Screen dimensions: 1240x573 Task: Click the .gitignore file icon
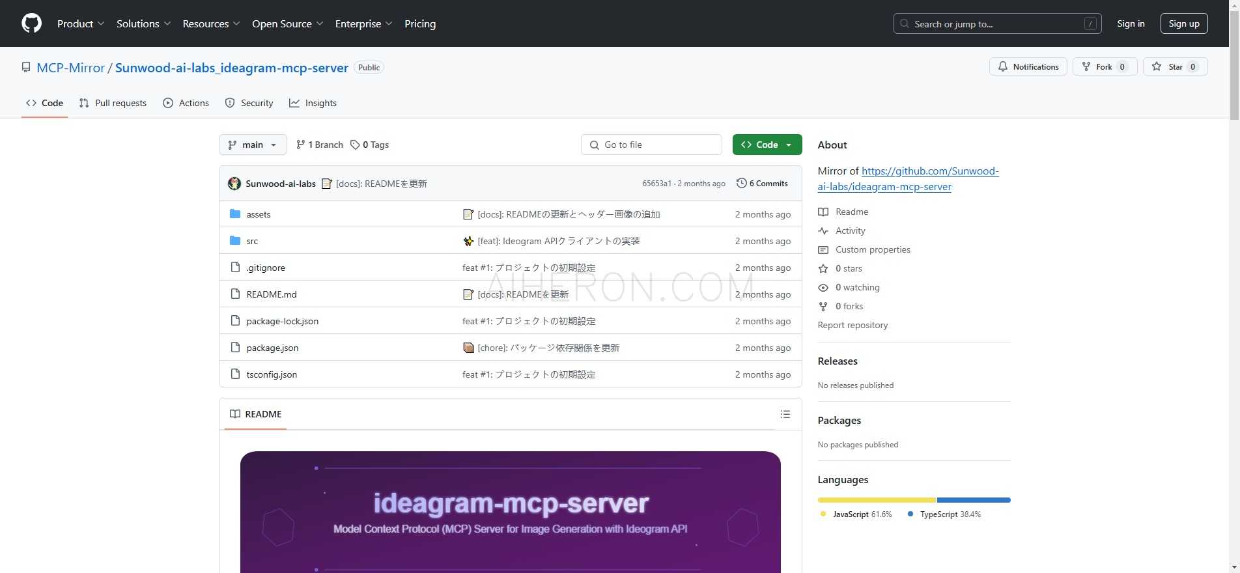pyautogui.click(x=235, y=267)
